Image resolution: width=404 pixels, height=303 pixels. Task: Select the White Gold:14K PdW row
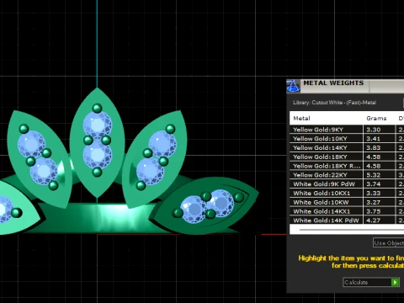(347, 220)
